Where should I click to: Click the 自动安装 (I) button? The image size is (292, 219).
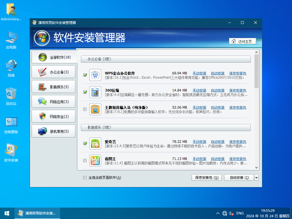point(239,178)
